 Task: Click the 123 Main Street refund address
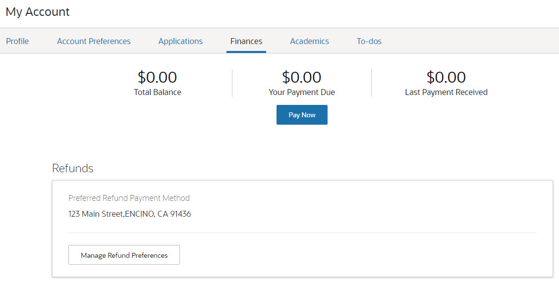(129, 214)
